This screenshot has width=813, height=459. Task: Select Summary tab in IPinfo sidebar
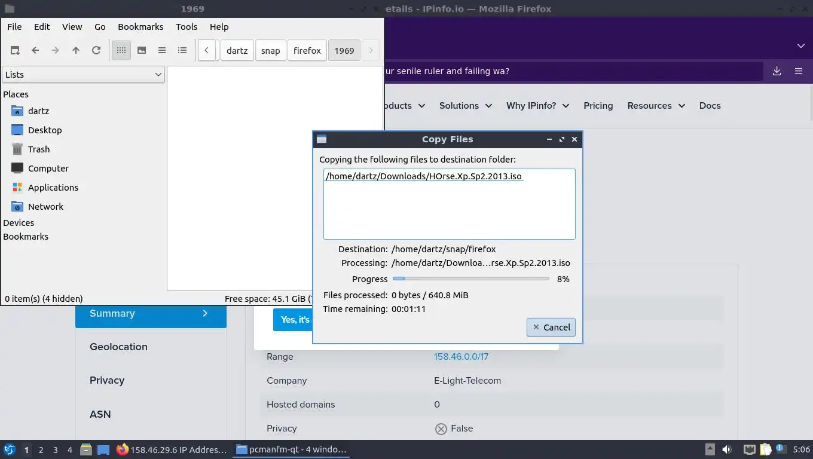tap(151, 314)
